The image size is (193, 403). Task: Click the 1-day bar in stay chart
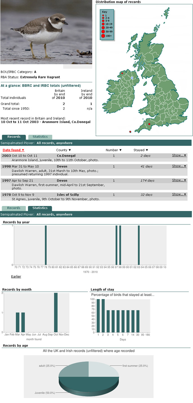click(98, 316)
